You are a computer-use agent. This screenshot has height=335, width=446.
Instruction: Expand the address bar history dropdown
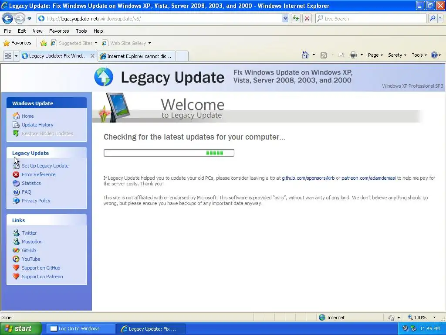[285, 18]
